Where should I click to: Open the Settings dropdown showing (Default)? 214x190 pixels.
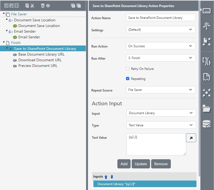click(161, 30)
